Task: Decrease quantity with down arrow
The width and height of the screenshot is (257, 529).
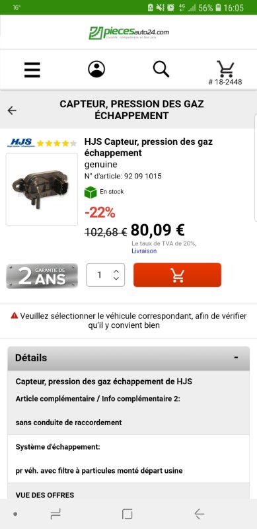Action: click(x=116, y=278)
